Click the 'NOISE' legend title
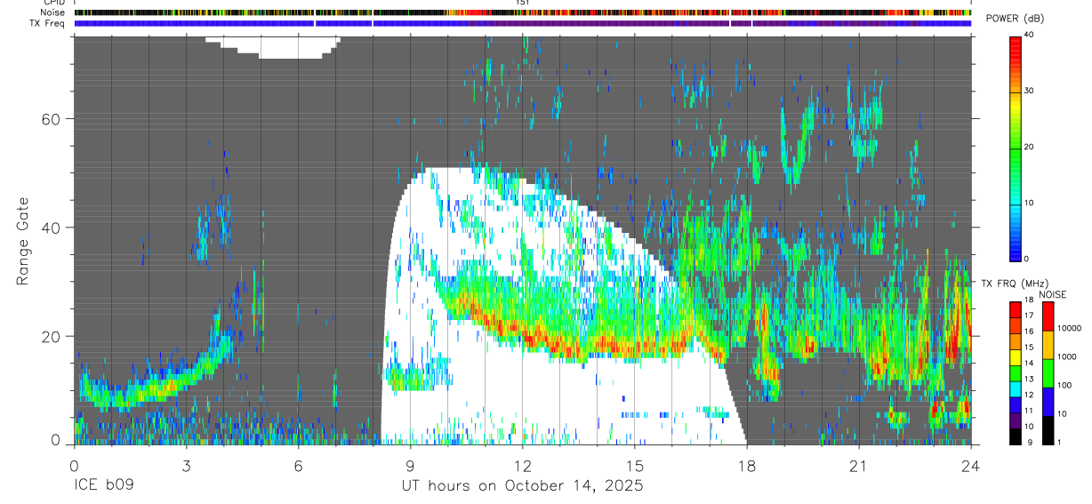 (x=1053, y=294)
